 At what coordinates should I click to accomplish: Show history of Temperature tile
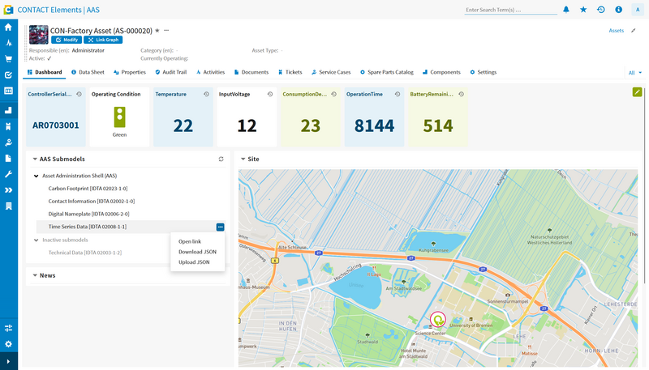point(206,94)
